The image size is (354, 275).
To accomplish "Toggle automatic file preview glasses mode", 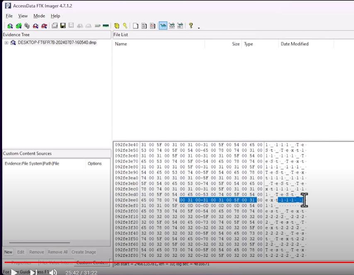I will pyautogui.click(x=163, y=26).
